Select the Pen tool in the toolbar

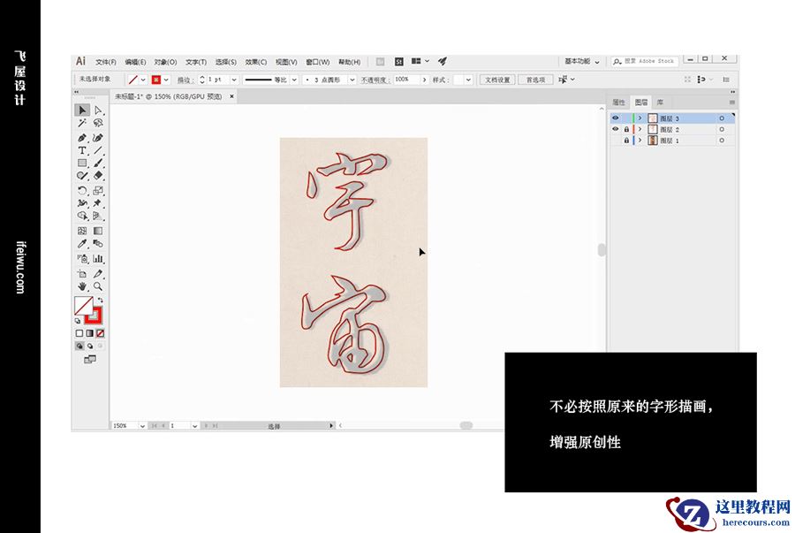point(82,137)
